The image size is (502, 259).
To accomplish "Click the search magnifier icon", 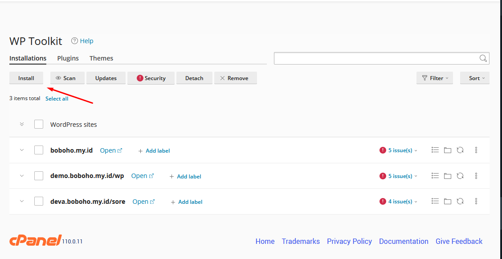I will point(483,58).
